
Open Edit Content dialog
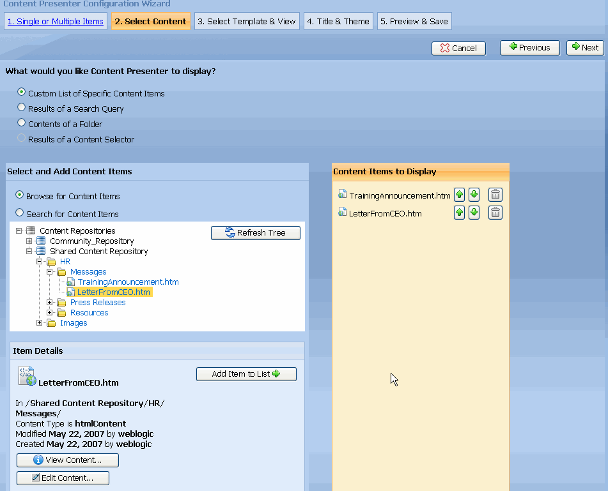click(63, 478)
